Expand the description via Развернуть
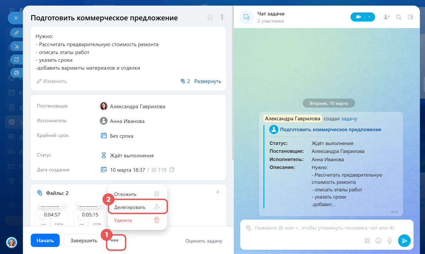 tap(208, 81)
